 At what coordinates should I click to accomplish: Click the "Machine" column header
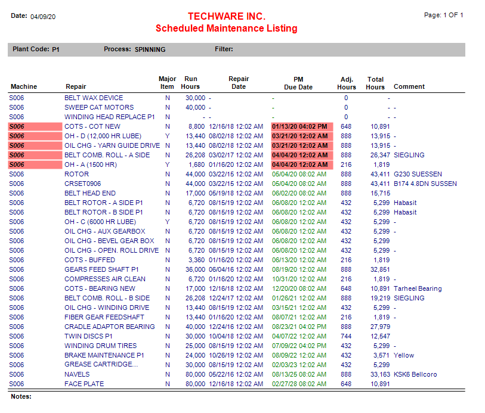[23, 86]
